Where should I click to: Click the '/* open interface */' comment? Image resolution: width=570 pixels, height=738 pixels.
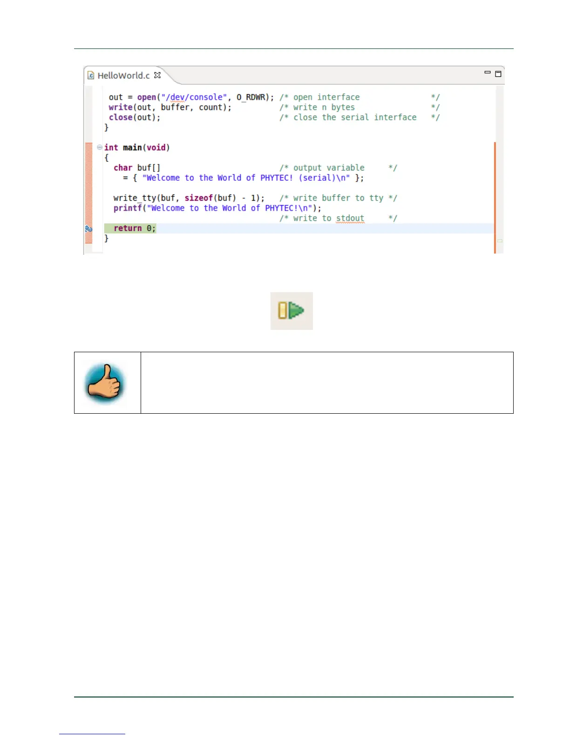tap(360, 97)
